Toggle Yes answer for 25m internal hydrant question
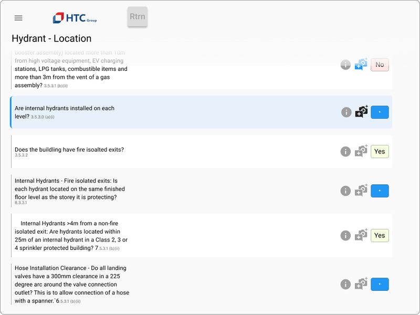The height and width of the screenshot is (315, 420). coord(380,235)
